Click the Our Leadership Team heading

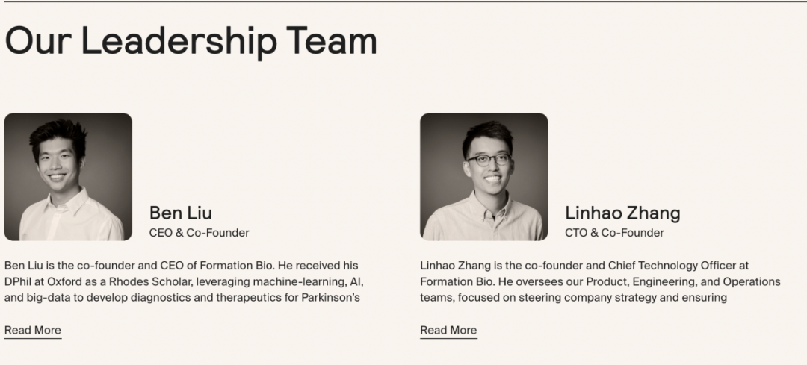click(x=191, y=41)
